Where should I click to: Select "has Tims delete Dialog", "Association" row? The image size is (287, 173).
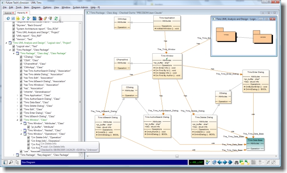click(x=43, y=74)
